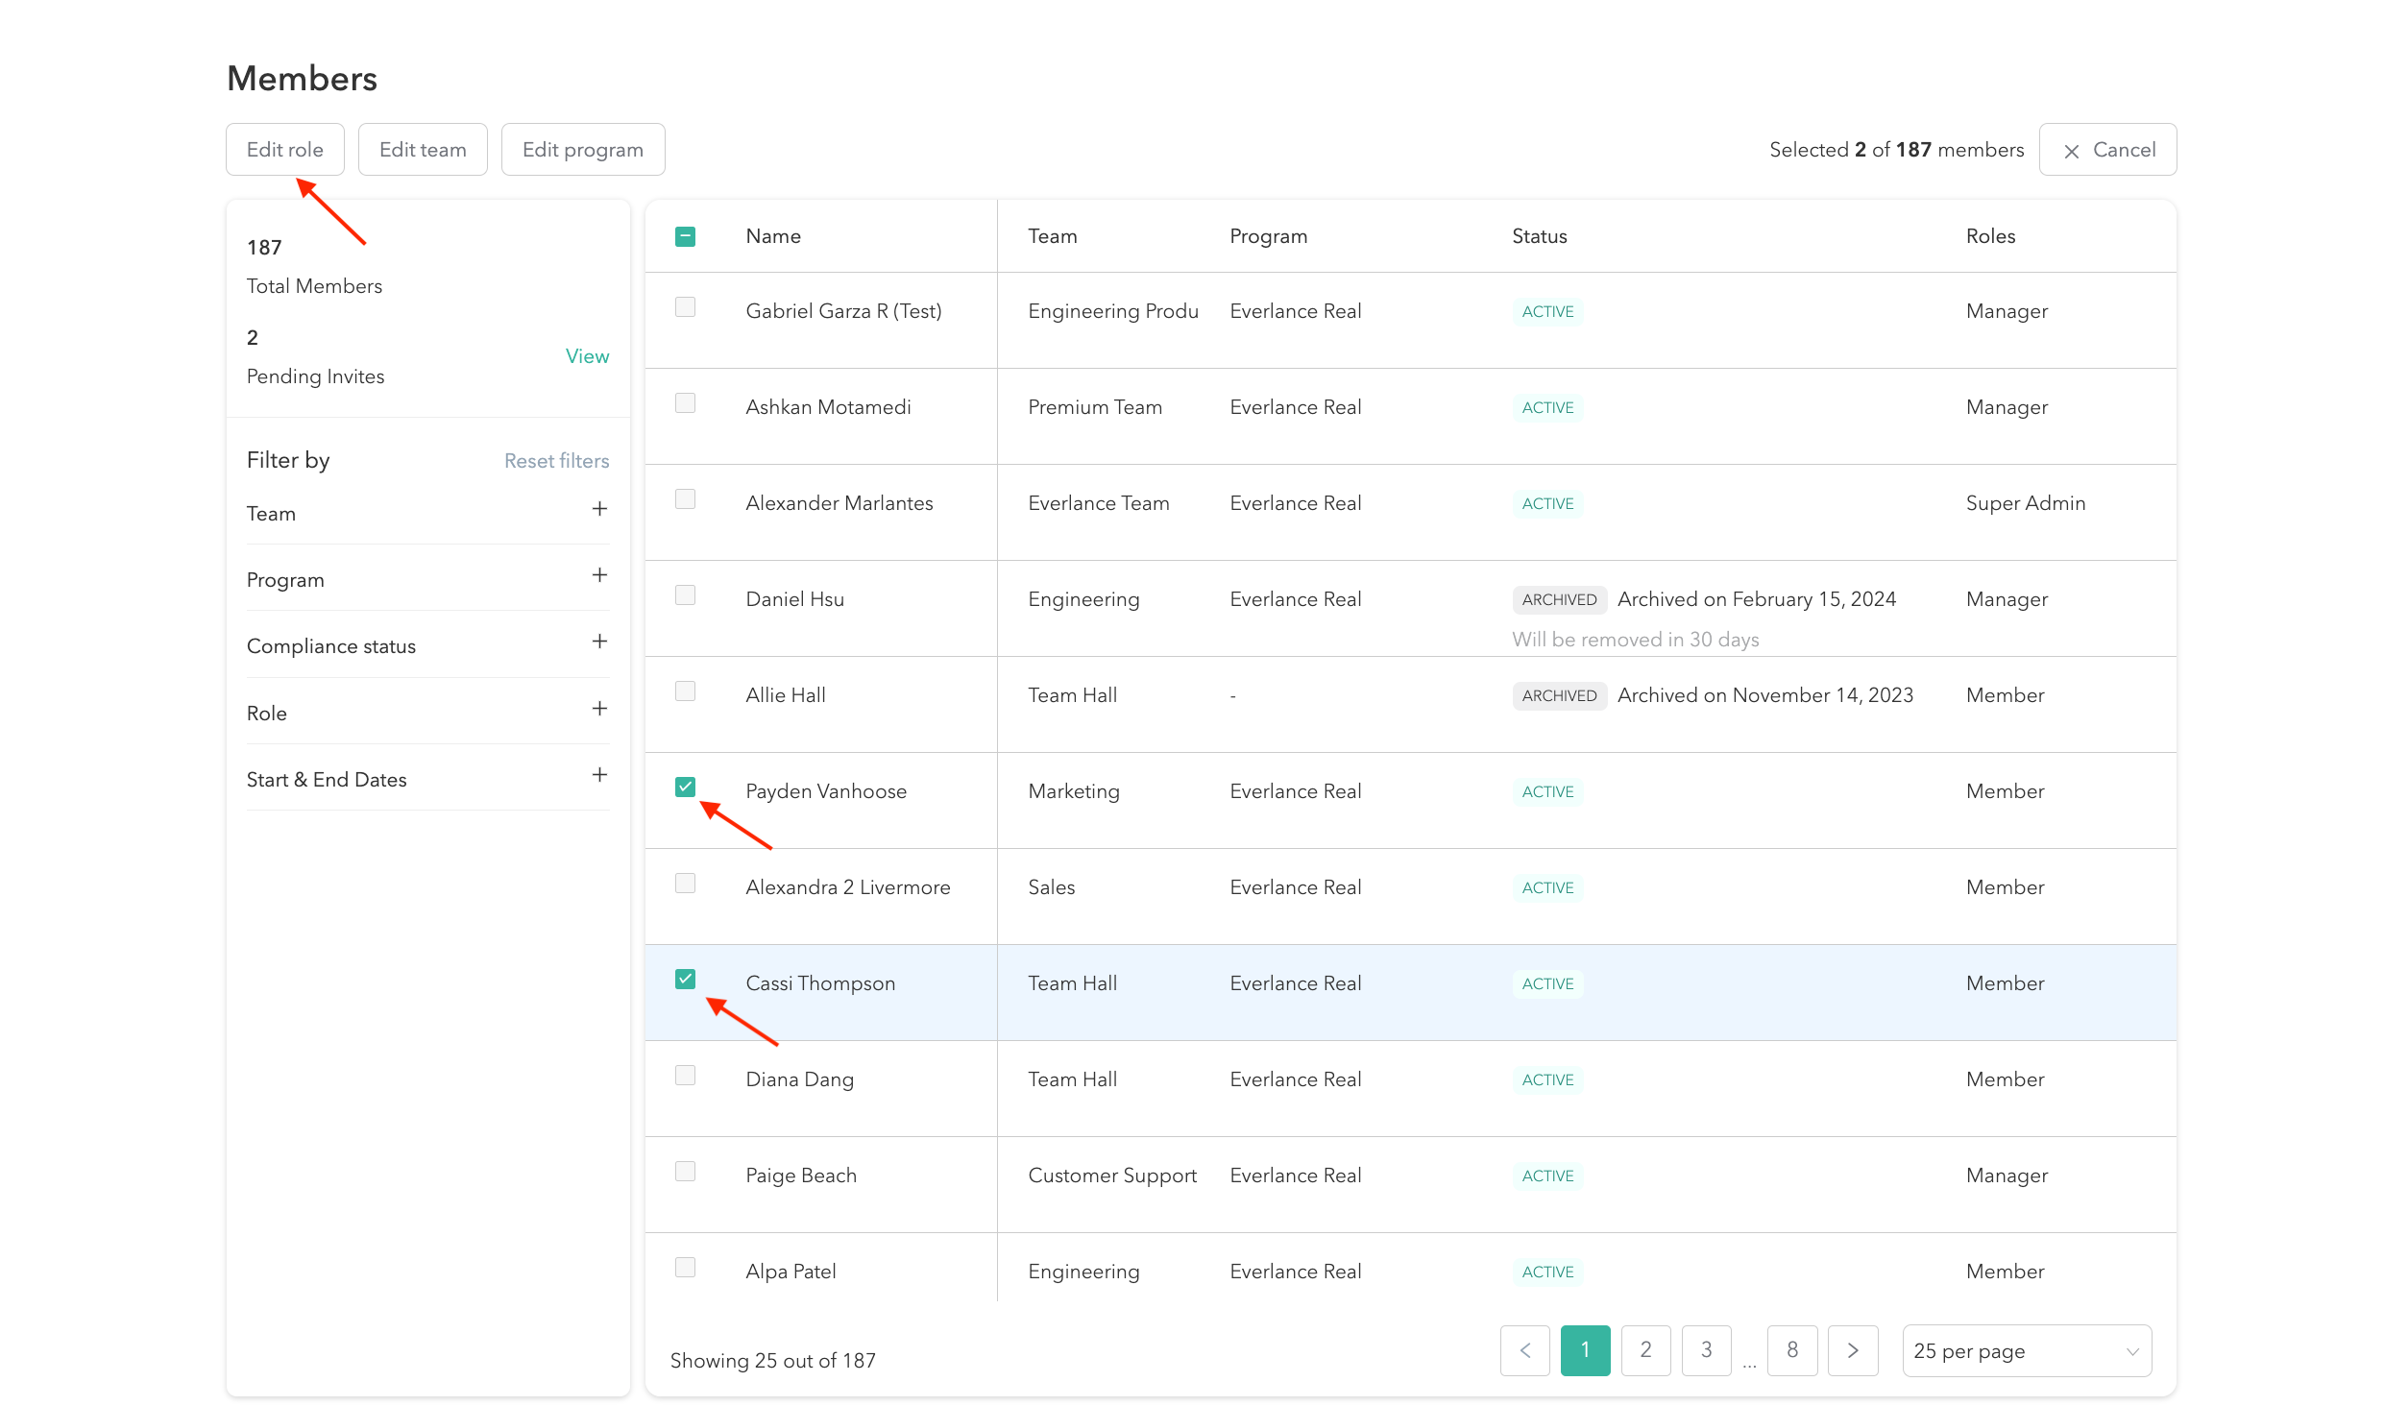View the pending invites
The height and width of the screenshot is (1406, 2384).
pos(587,356)
